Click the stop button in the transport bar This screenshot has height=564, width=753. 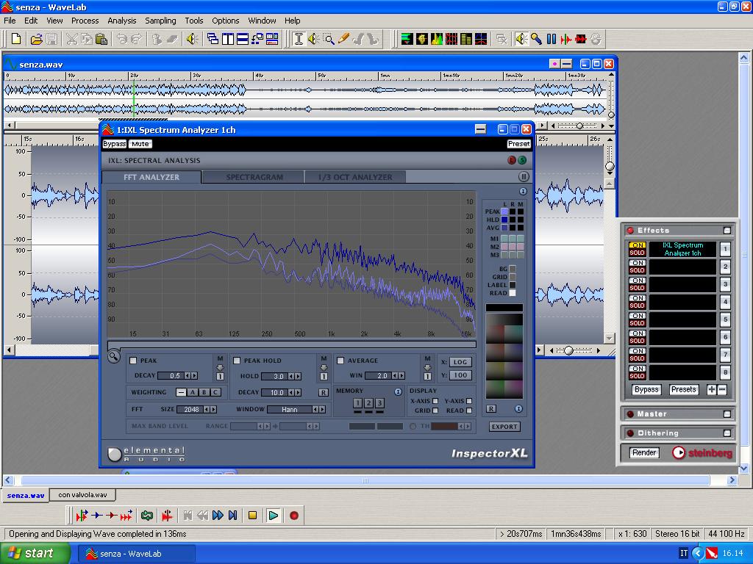coord(253,516)
